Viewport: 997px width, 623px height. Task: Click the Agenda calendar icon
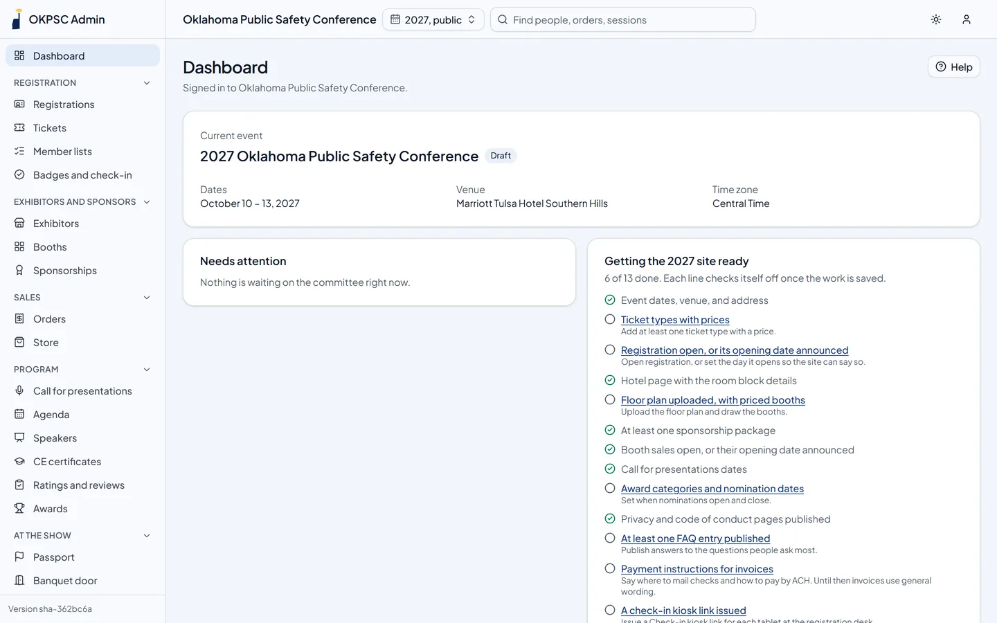19,414
